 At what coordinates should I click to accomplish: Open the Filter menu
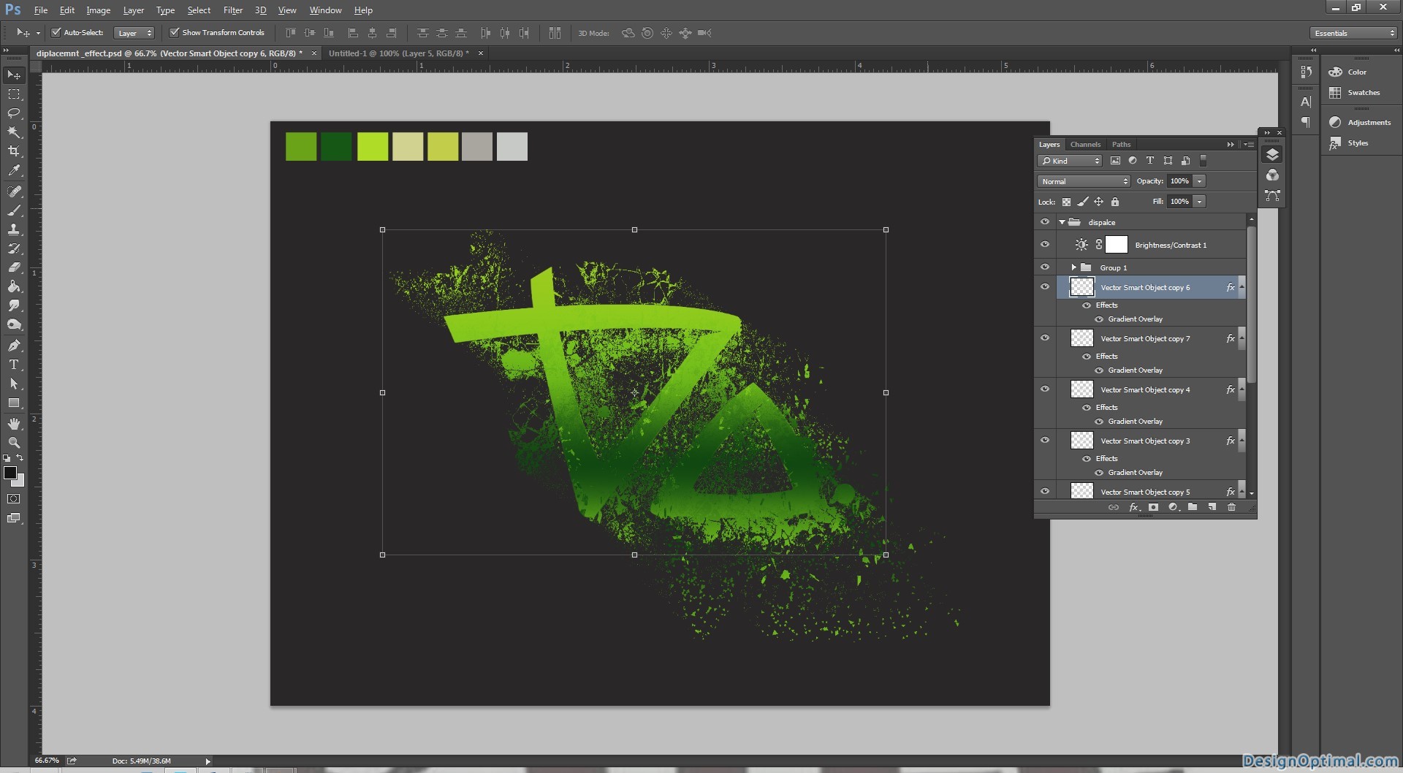click(x=233, y=10)
